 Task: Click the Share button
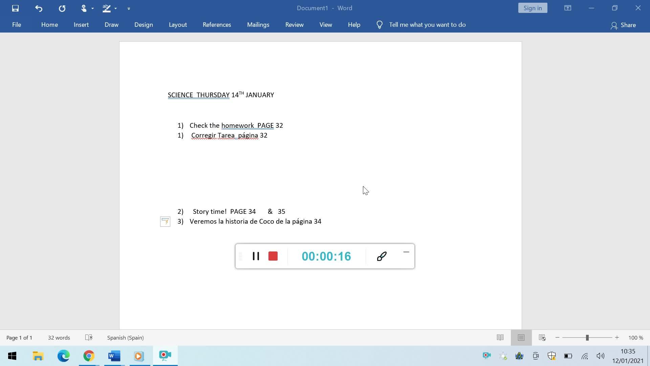[x=623, y=25]
